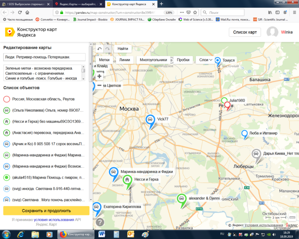This screenshot has width=299, height=239.
Task: Click the map name input field
Action: [44, 57]
